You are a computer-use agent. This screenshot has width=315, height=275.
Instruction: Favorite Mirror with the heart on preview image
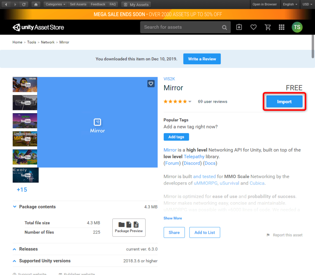[x=151, y=84]
